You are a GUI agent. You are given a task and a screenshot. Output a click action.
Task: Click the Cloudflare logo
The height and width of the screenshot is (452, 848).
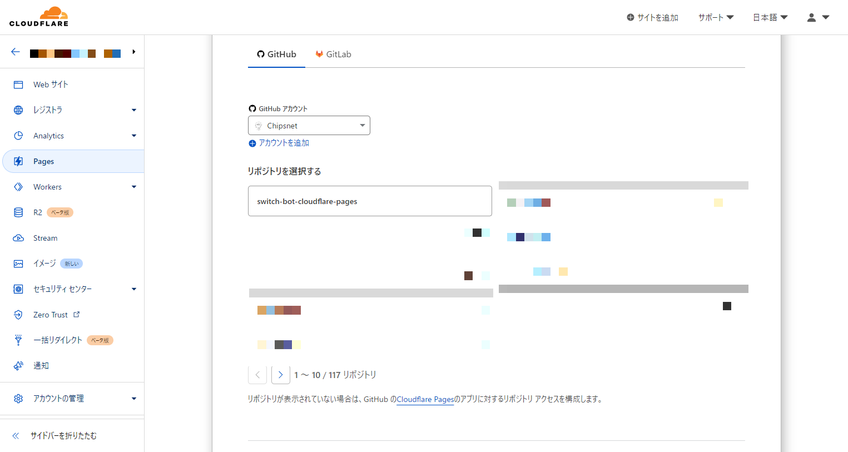[x=39, y=16]
